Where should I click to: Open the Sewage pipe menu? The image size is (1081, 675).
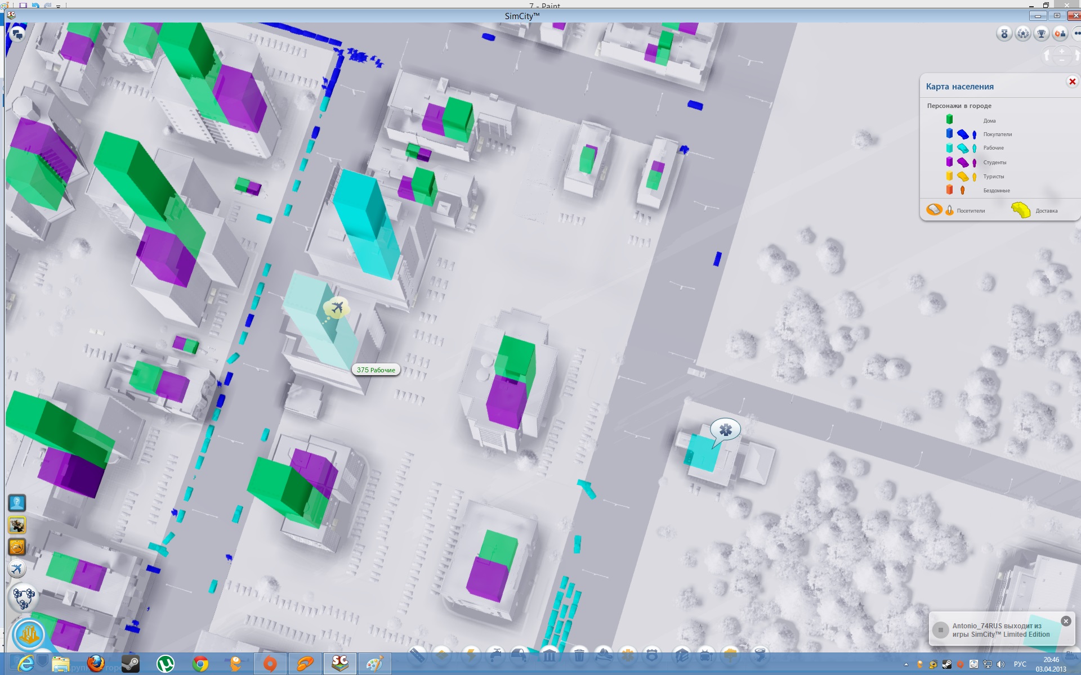pyautogui.click(x=519, y=655)
